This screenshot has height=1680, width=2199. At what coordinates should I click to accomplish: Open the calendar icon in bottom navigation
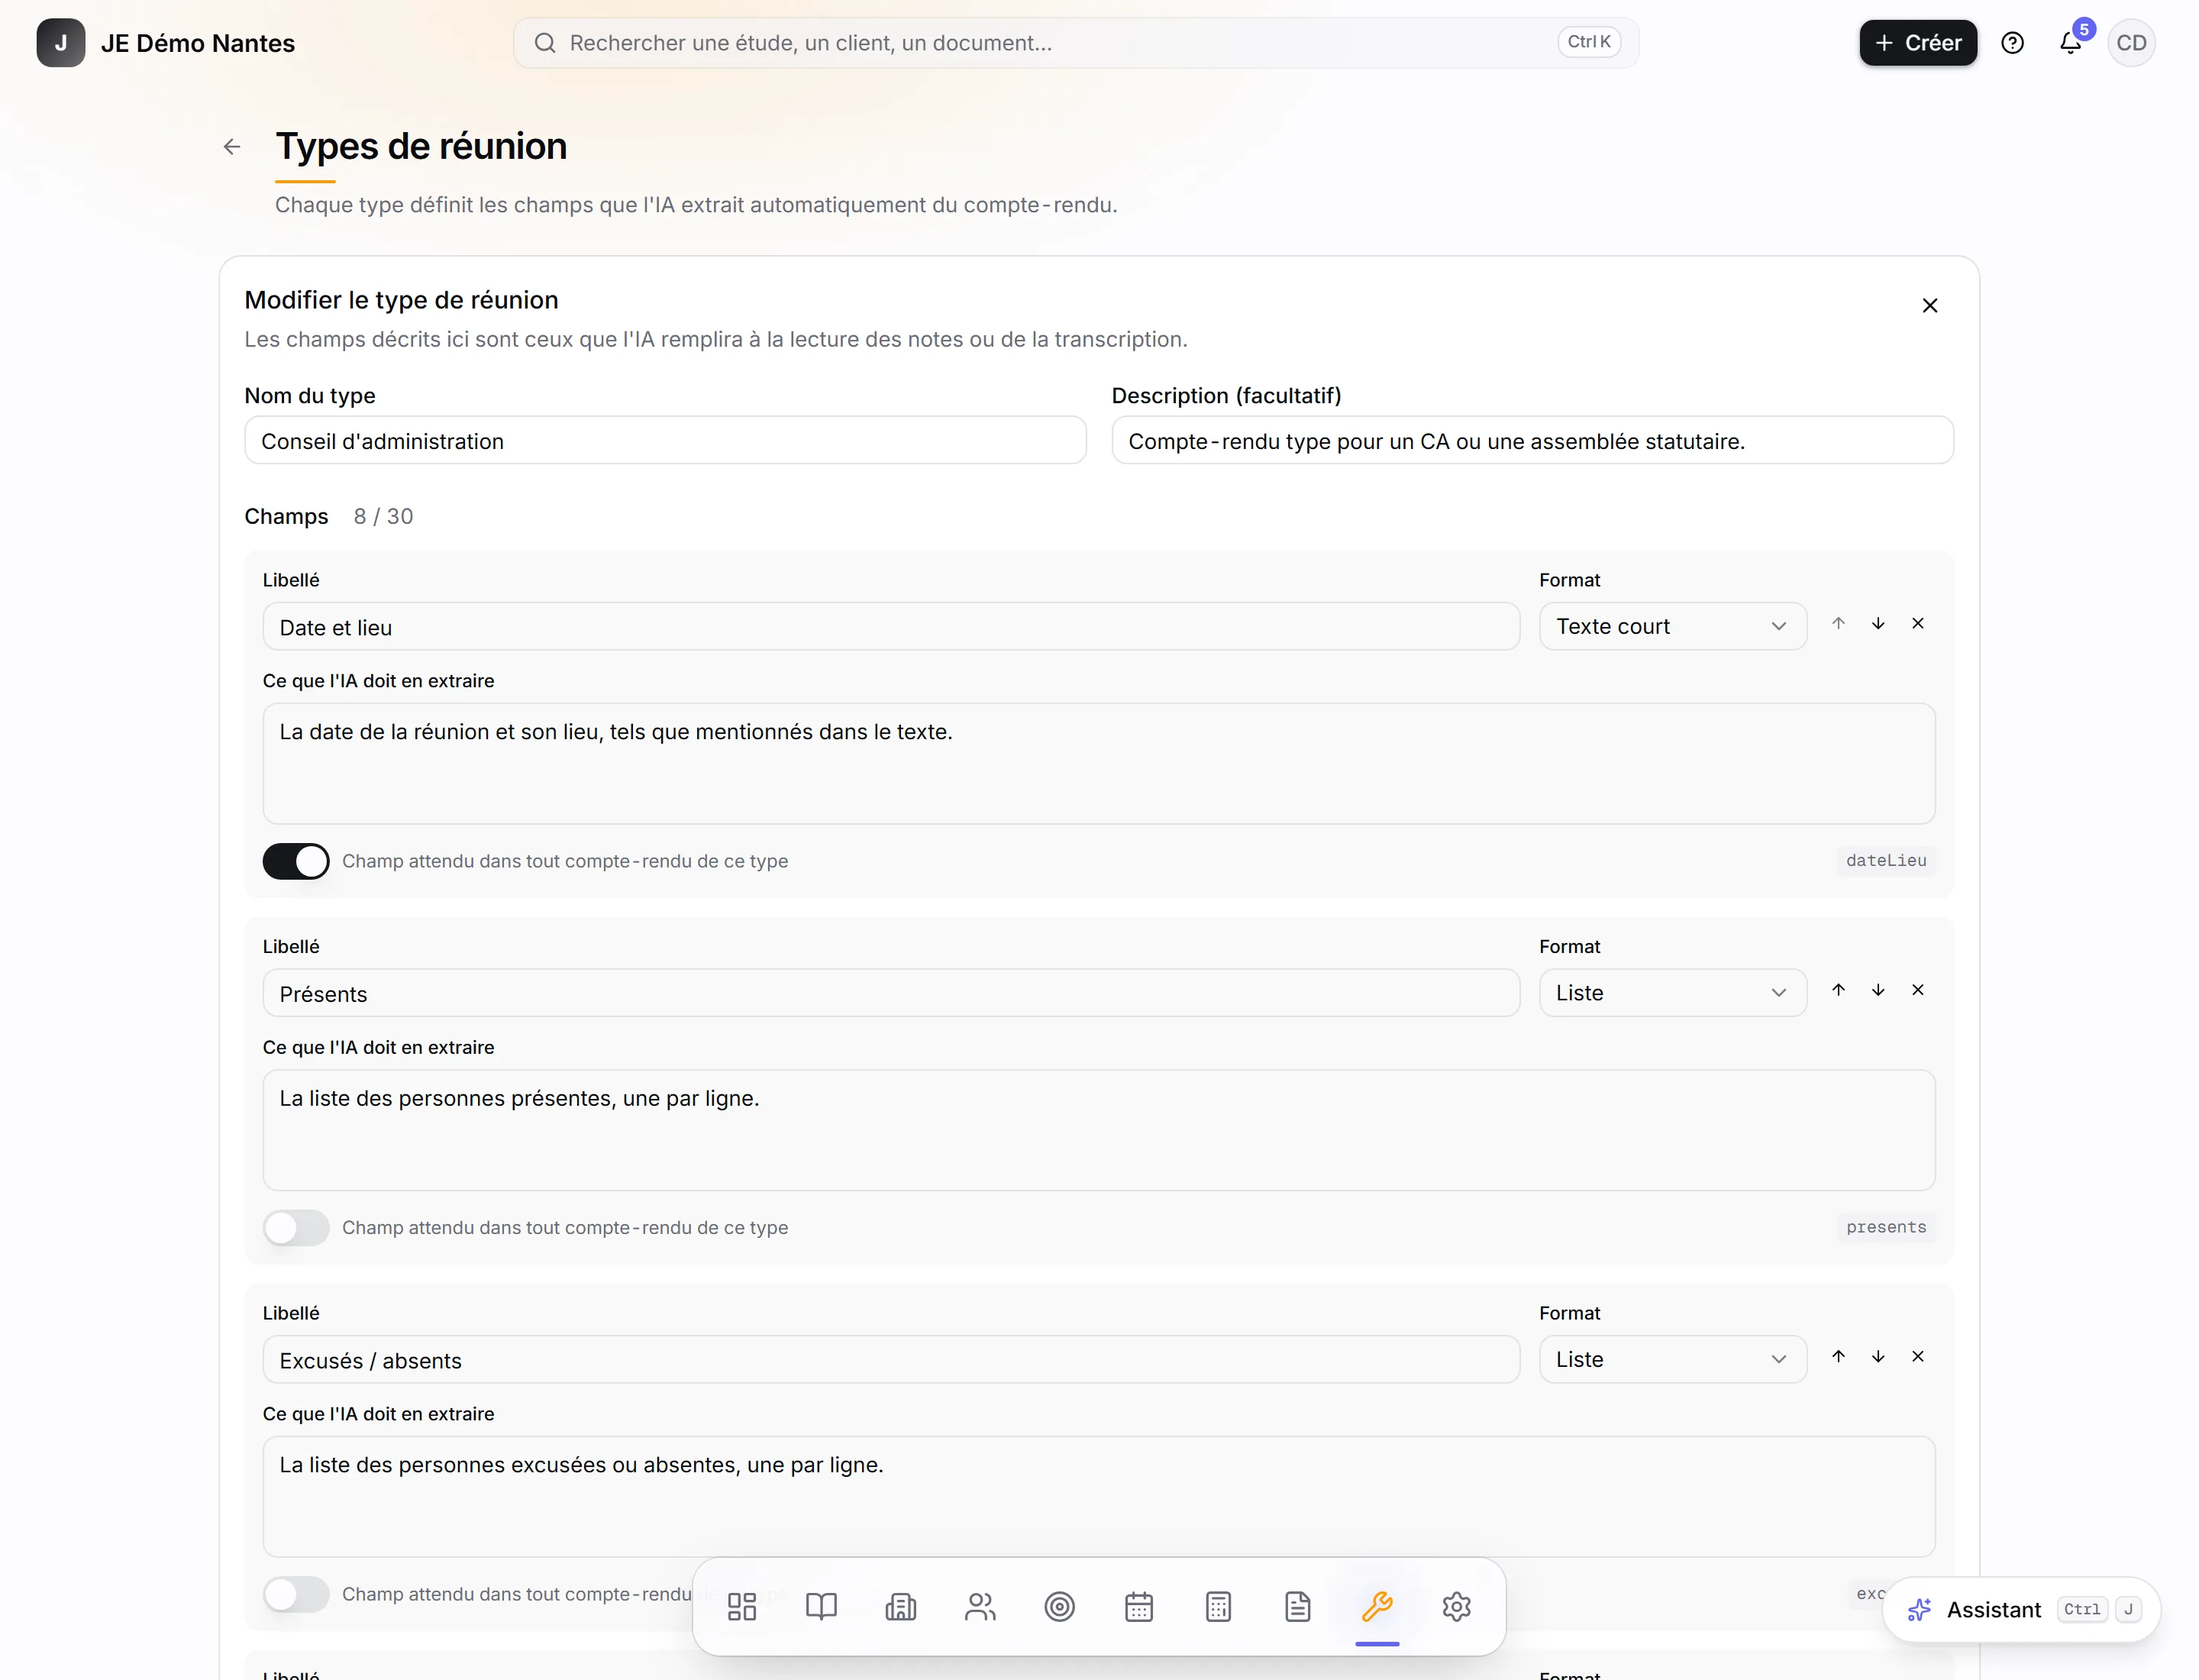point(1139,1607)
